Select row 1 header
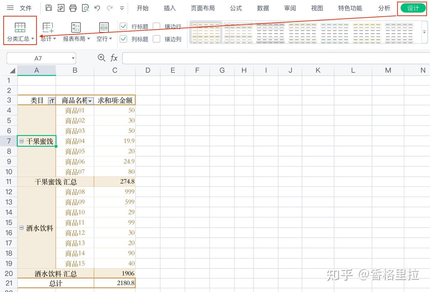Viewport: 430px width, 292px height. (9, 81)
